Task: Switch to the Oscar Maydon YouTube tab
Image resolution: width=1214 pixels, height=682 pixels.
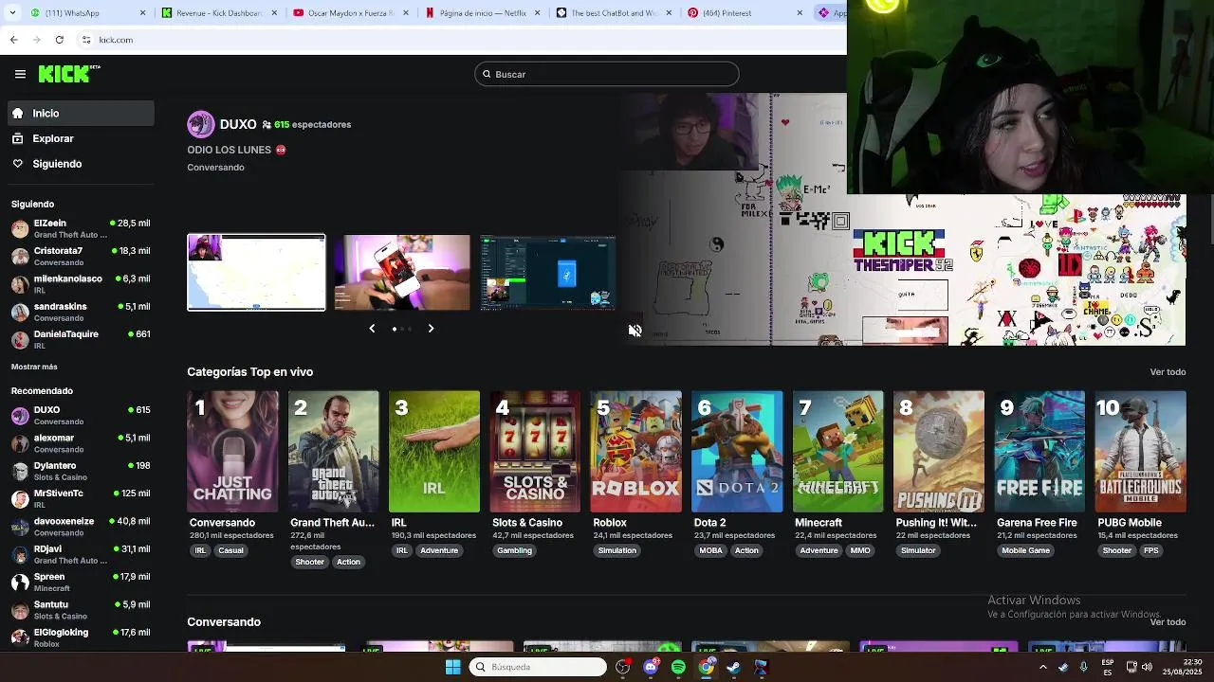Action: coord(350,13)
